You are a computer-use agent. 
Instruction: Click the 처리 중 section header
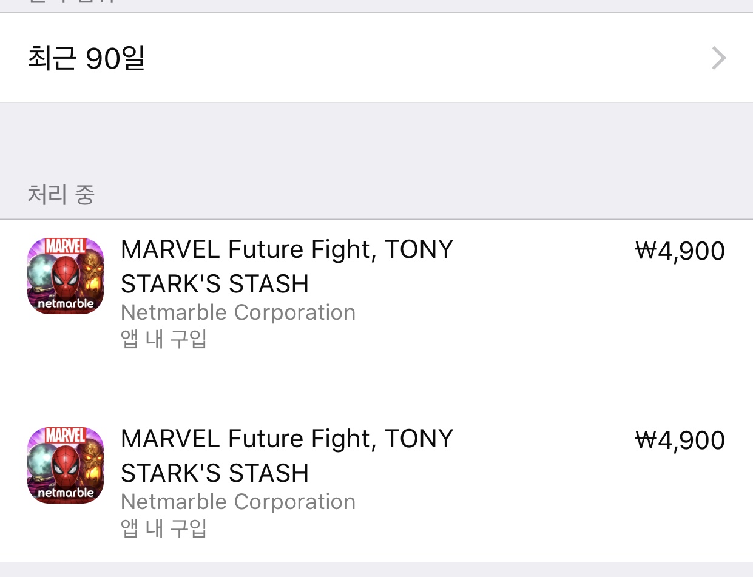click(61, 195)
